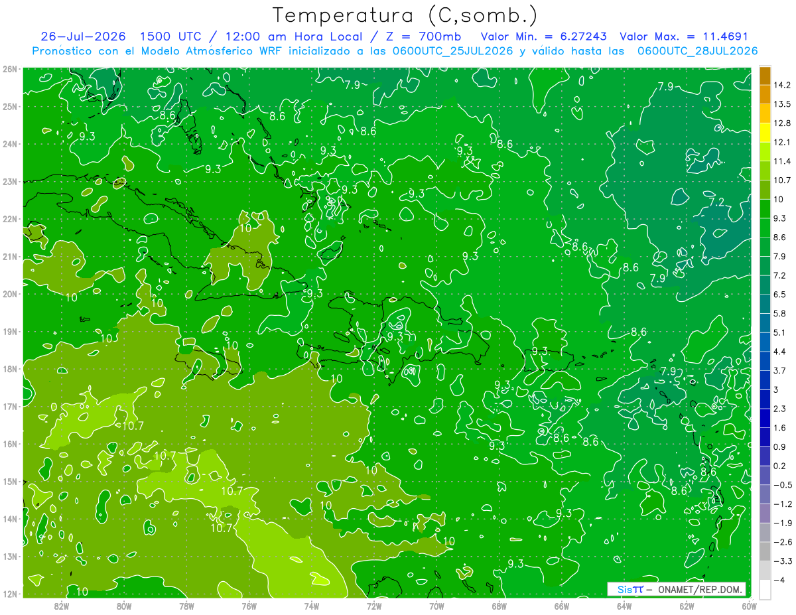Select the 20N latitude label
The width and height of the screenshot is (796, 615).
(10, 294)
